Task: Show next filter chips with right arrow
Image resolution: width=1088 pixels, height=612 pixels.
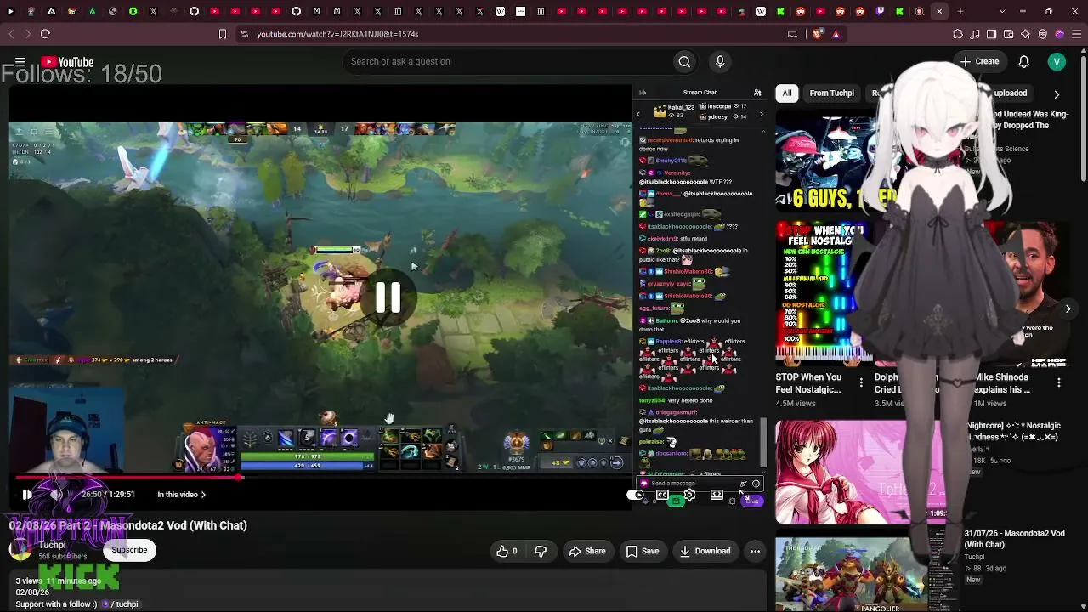Action: tap(1057, 94)
